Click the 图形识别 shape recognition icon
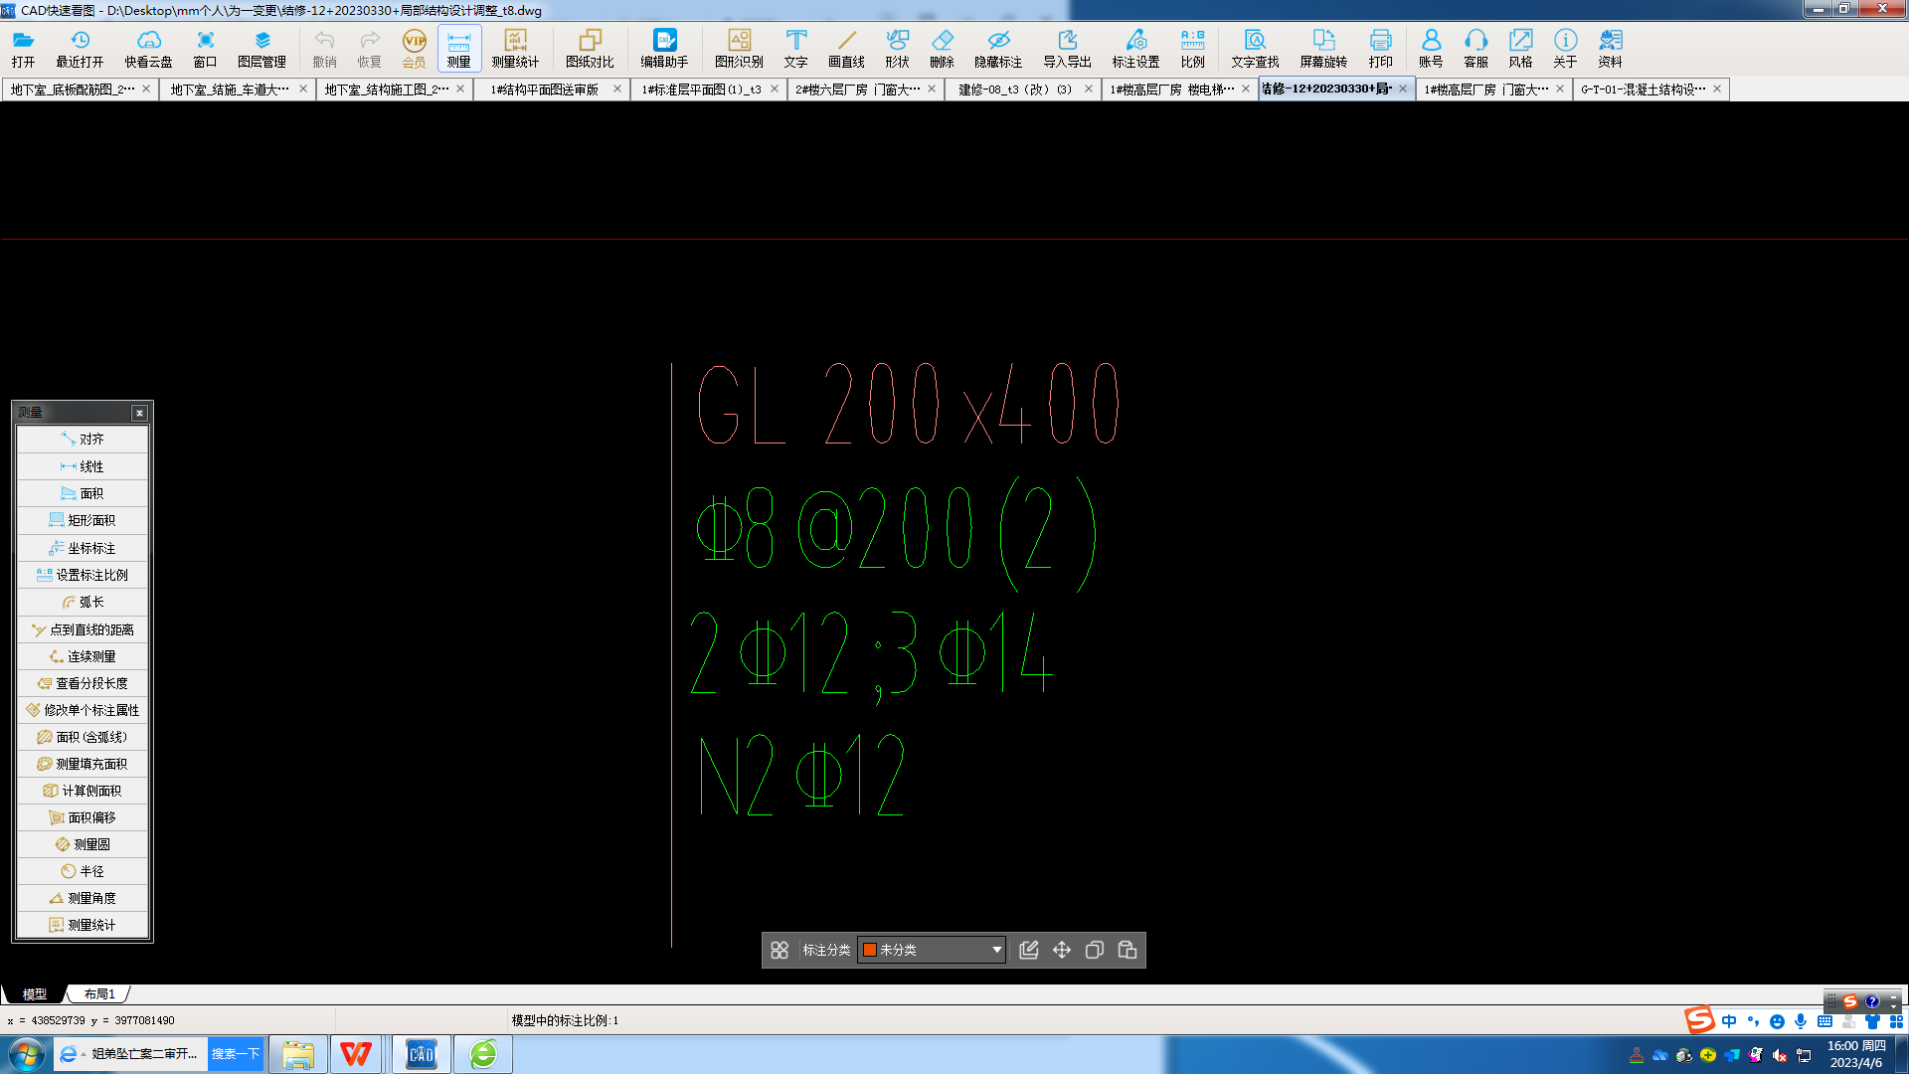 coord(739,48)
